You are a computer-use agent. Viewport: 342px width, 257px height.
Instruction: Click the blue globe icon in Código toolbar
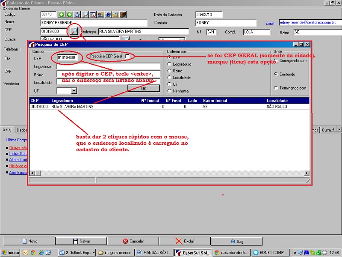click(108, 15)
